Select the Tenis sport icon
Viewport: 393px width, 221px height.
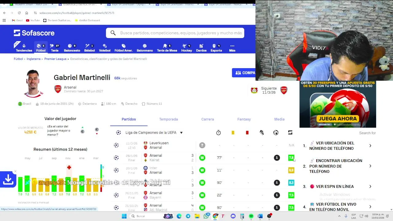point(55,48)
